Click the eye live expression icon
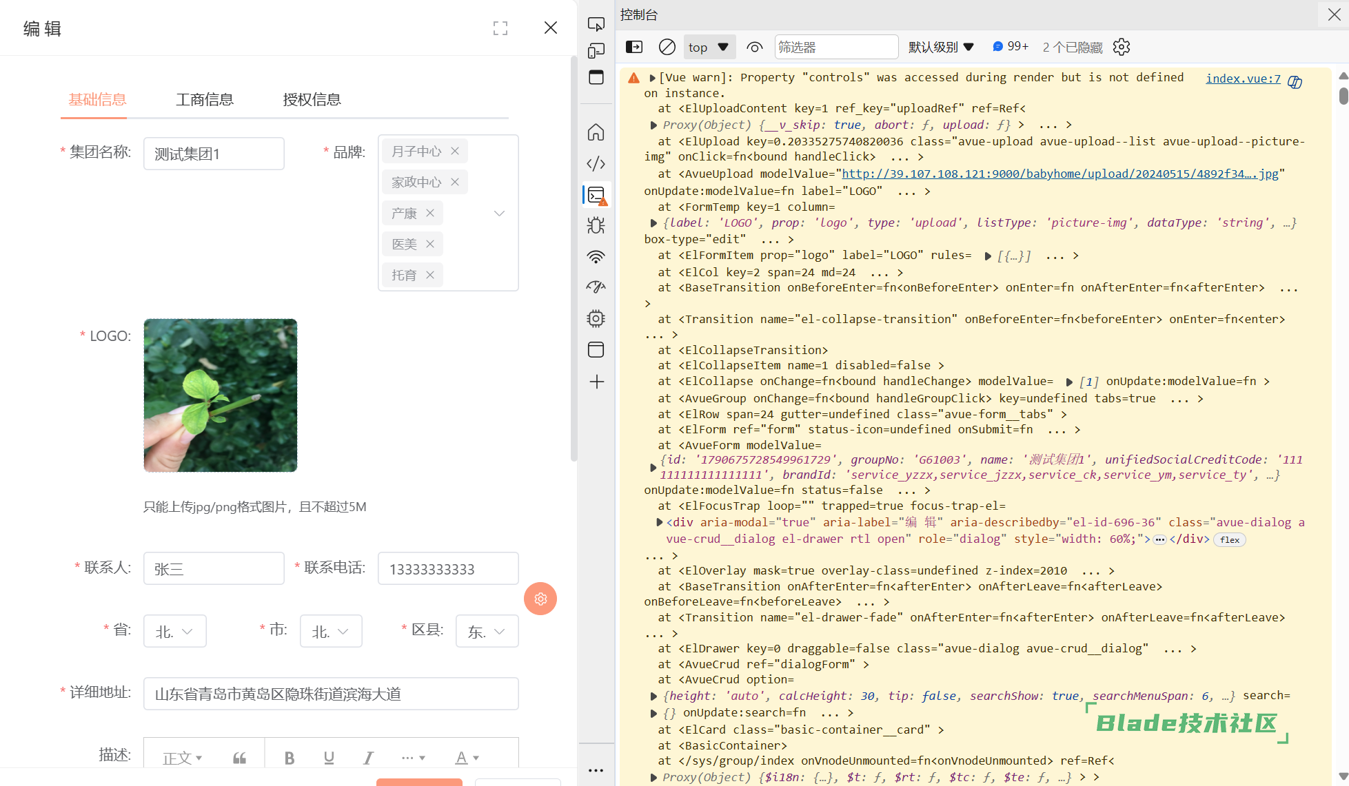 click(755, 47)
